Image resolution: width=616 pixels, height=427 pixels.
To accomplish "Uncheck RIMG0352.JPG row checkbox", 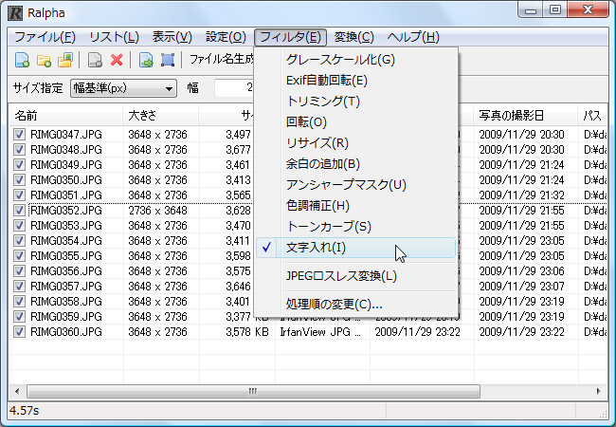I will (x=19, y=211).
